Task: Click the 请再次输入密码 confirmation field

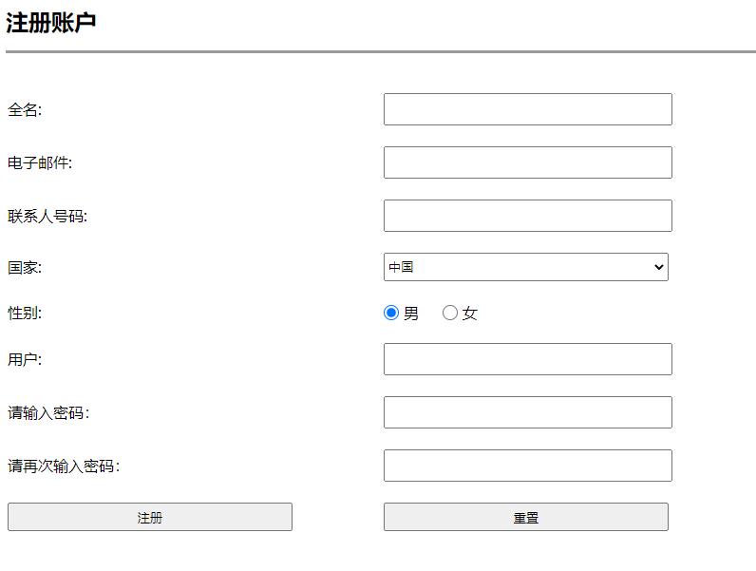Action: (x=527, y=466)
